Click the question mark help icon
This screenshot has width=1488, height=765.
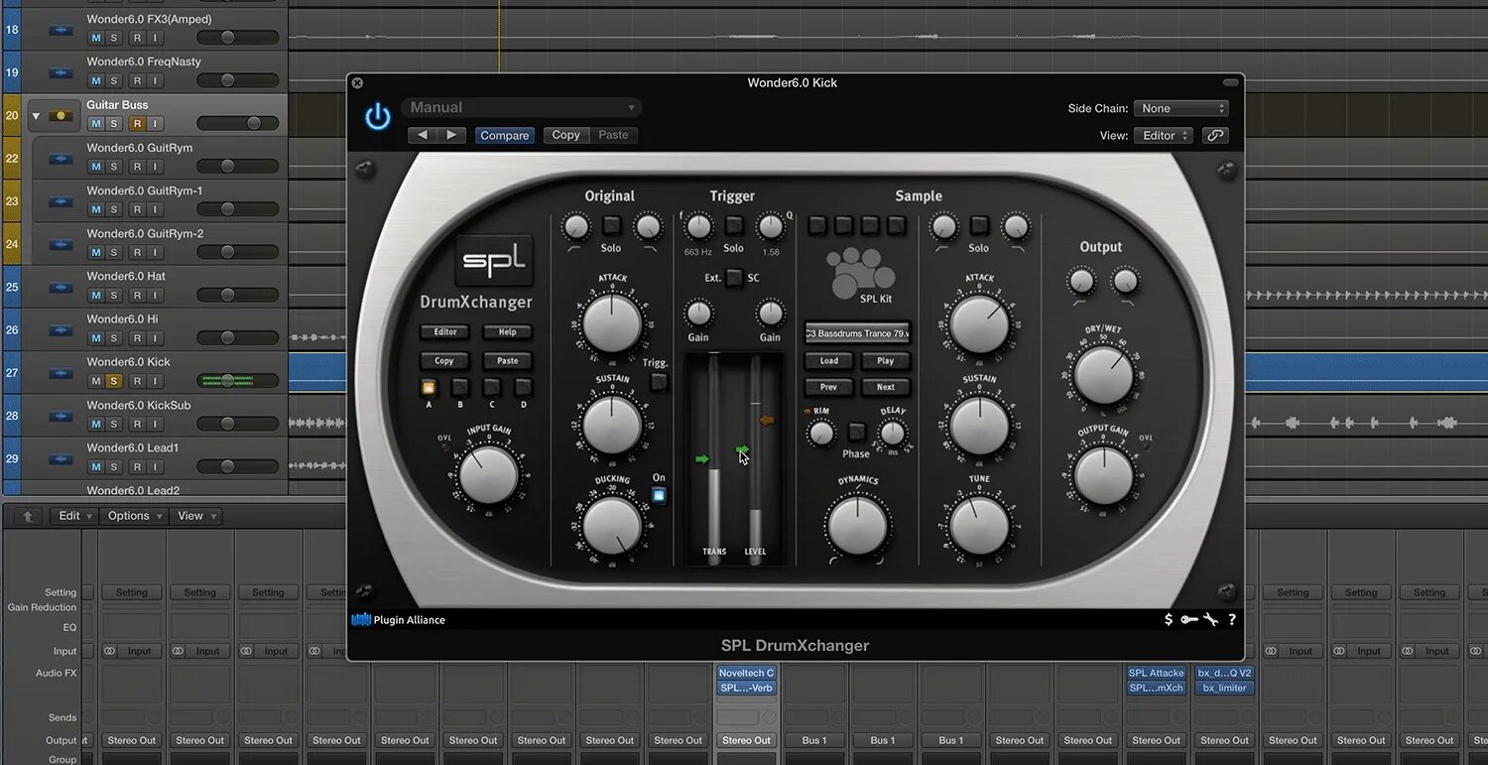pos(1232,619)
